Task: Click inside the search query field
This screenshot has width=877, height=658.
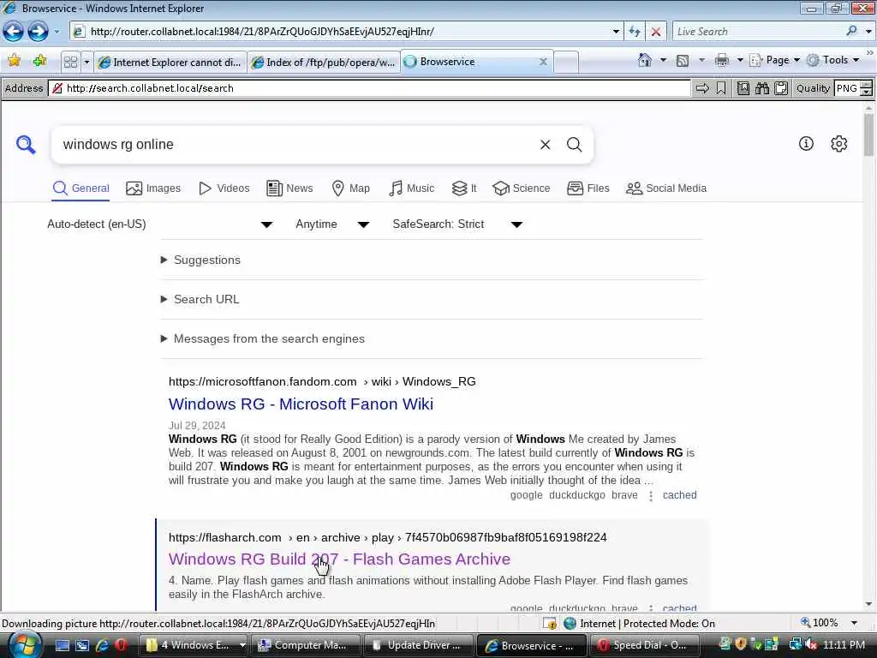Action: pos(296,145)
